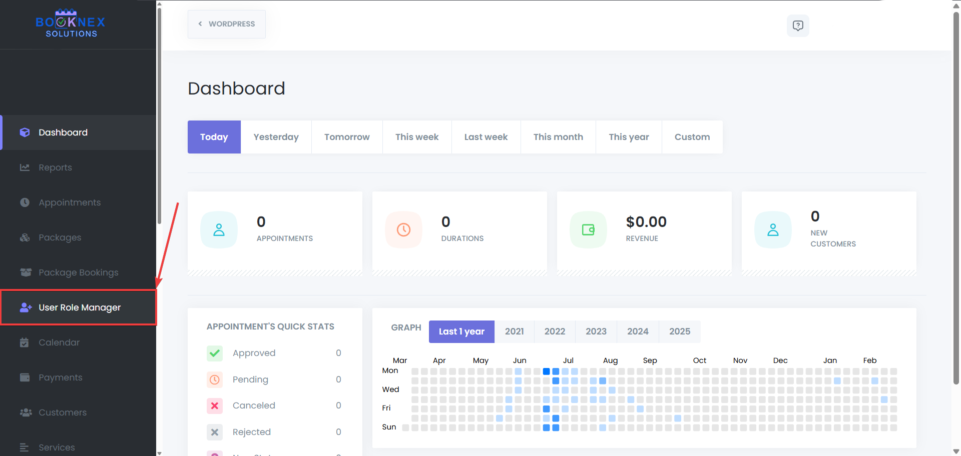Screen dimensions: 961x456
Task: Click the green Approved checkmark icon
Action: pyautogui.click(x=215, y=353)
